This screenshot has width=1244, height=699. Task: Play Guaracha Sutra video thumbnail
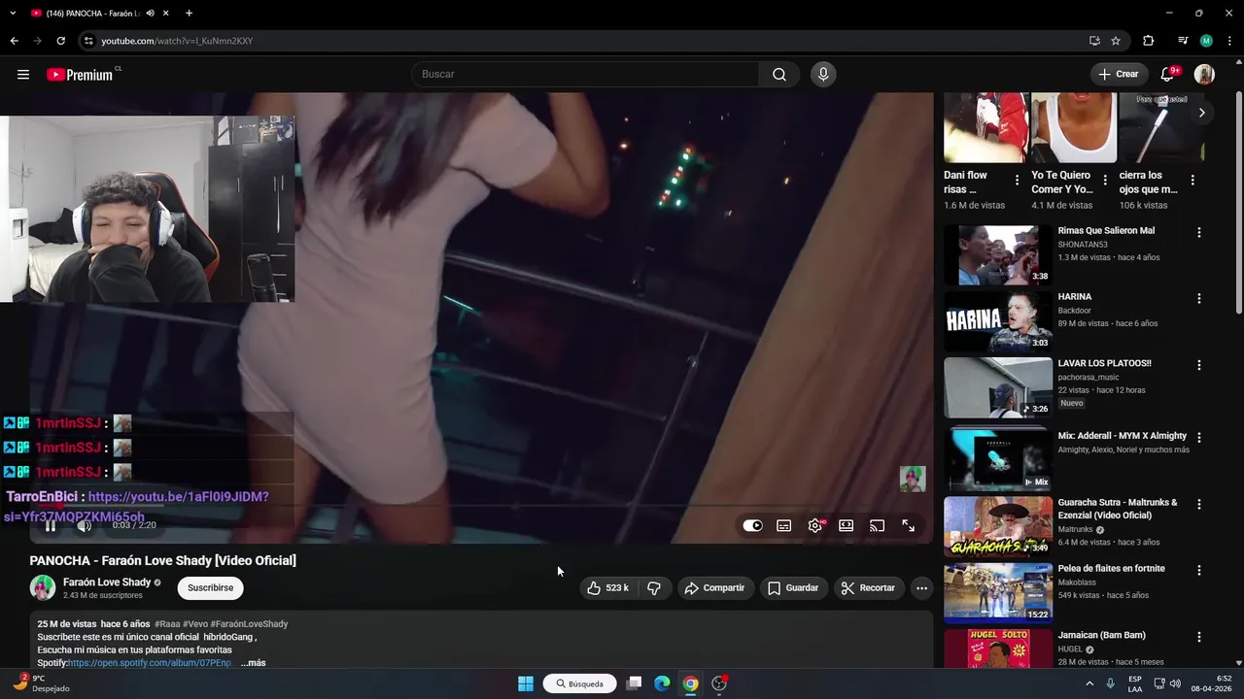[998, 526]
